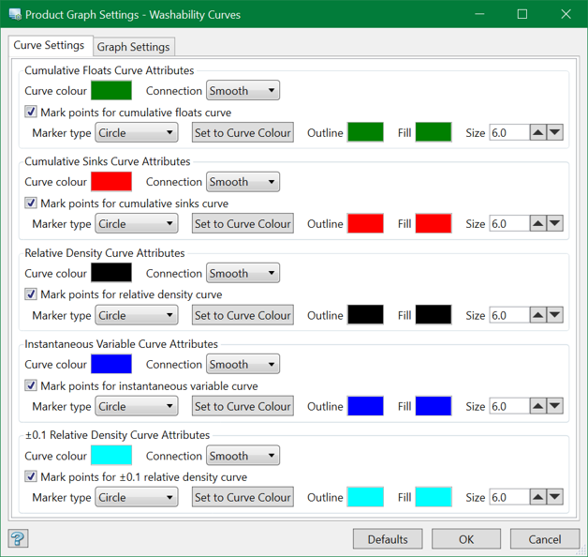Restore settings with the Defaults button
Screen dimensions: 588x557
pos(388,539)
